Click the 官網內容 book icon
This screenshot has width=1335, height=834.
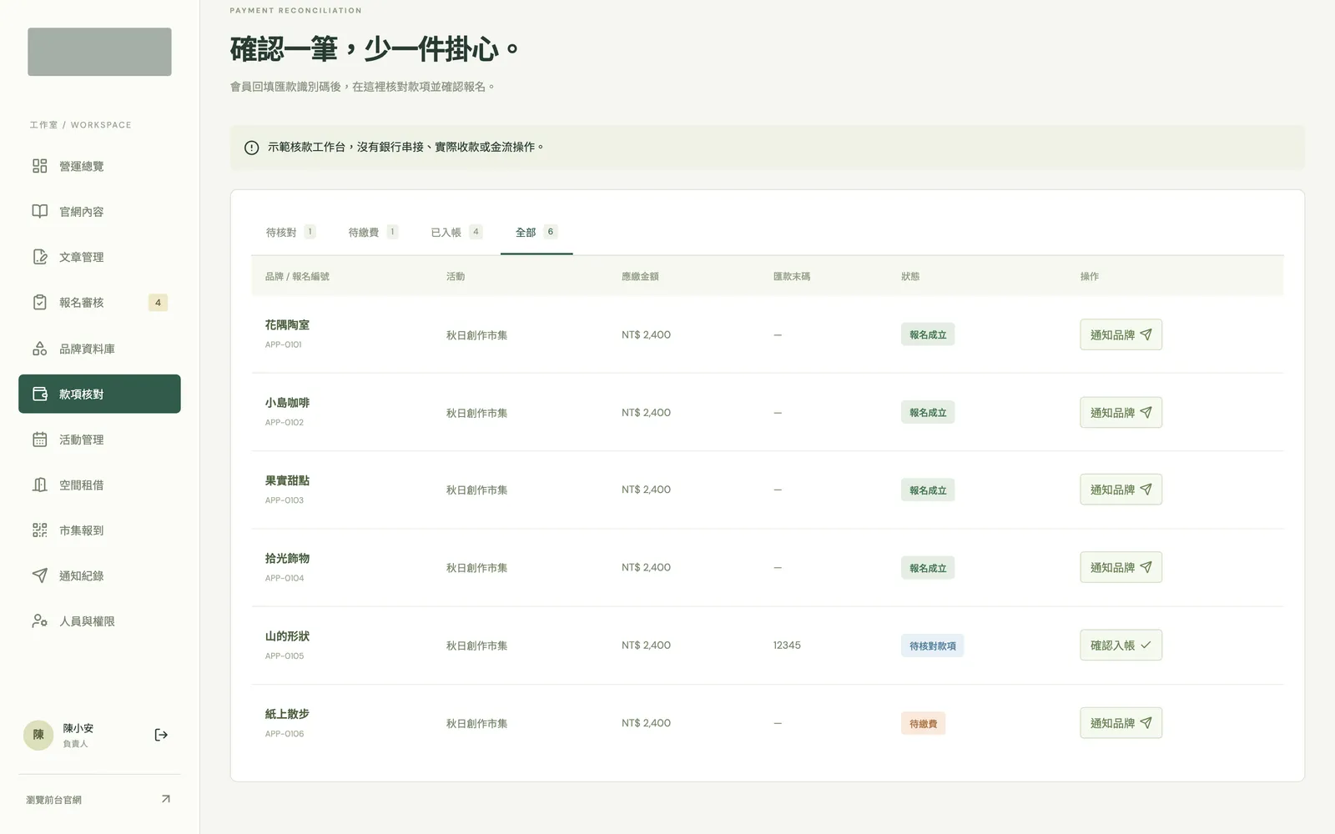[39, 211]
